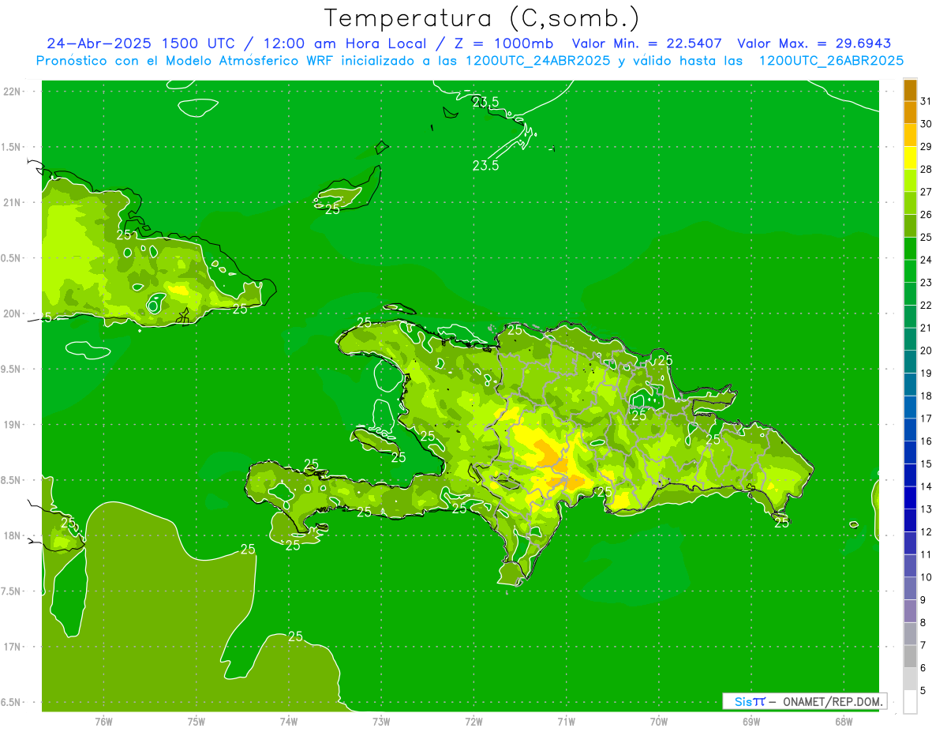Click legend swatch between 30 and 31
Viewport: 947px width, 732px height.
910,112
